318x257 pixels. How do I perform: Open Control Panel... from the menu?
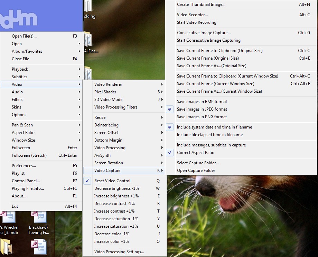pos(41,181)
